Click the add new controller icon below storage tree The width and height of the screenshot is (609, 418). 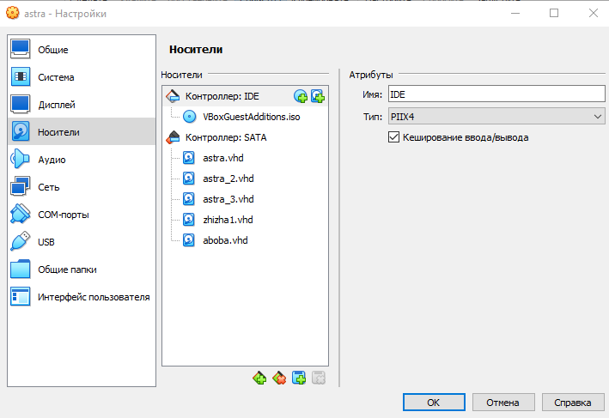point(259,378)
